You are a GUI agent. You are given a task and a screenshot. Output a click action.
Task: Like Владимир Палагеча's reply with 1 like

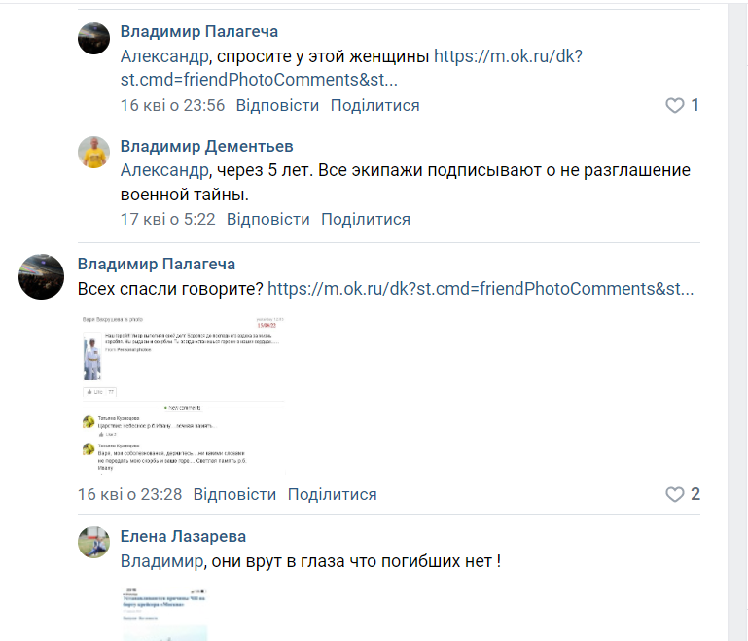[675, 105]
